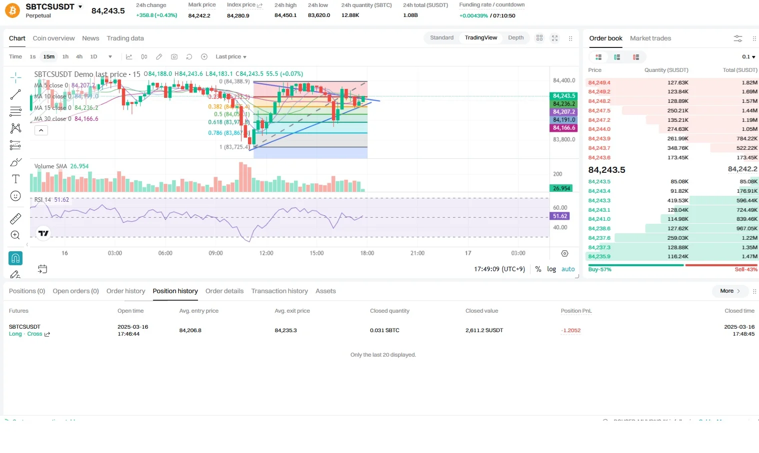Take a chart snapshot with camera icon
Screen dimensions: 759x453
(x=174, y=57)
